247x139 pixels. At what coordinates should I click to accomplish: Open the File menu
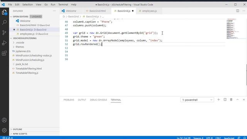(x=10, y=5)
